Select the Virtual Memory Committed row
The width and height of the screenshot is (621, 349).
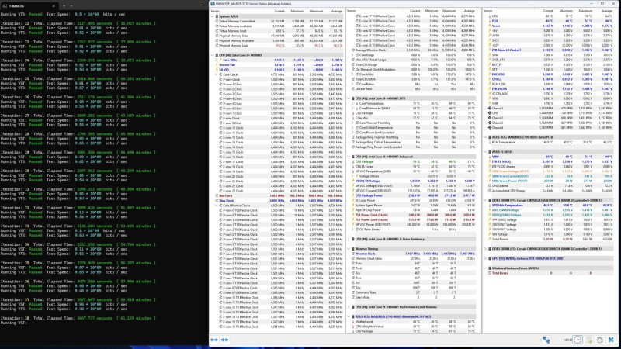tap(277, 22)
